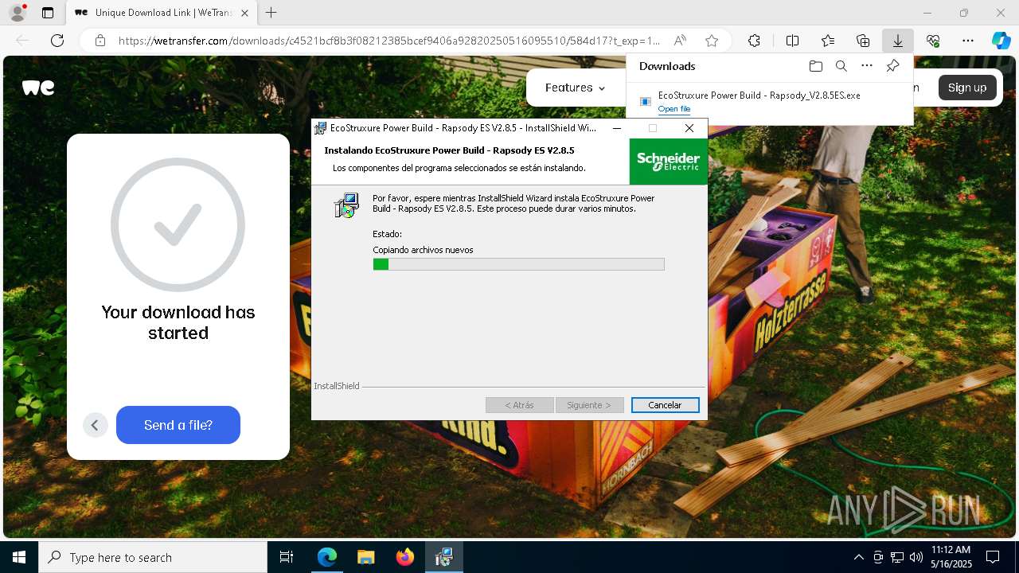Close the Unique Download Link tab
1019x573 pixels.
244,13
